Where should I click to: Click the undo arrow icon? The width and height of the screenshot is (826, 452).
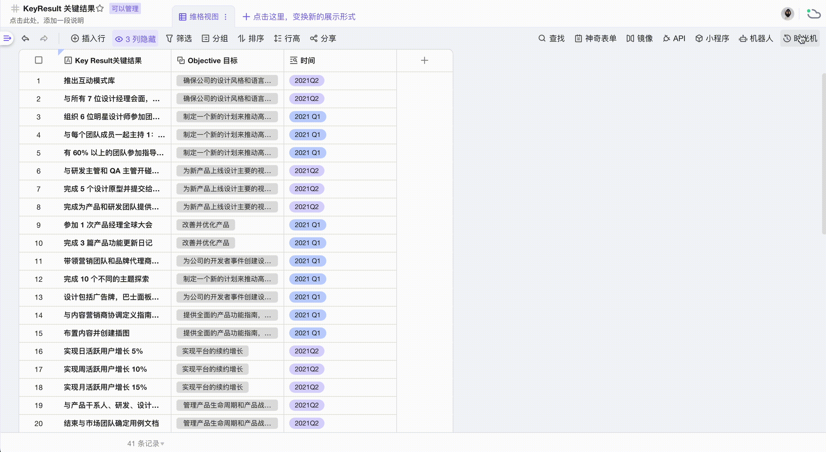(x=25, y=39)
